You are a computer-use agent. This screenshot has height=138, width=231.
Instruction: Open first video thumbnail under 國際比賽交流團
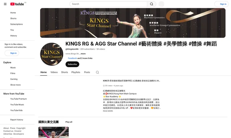(53, 132)
